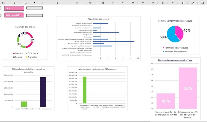Image resolution: width=207 pixels, height=122 pixels.
Task: Click the Création legend marker in donut chart
Action: point(14,54)
